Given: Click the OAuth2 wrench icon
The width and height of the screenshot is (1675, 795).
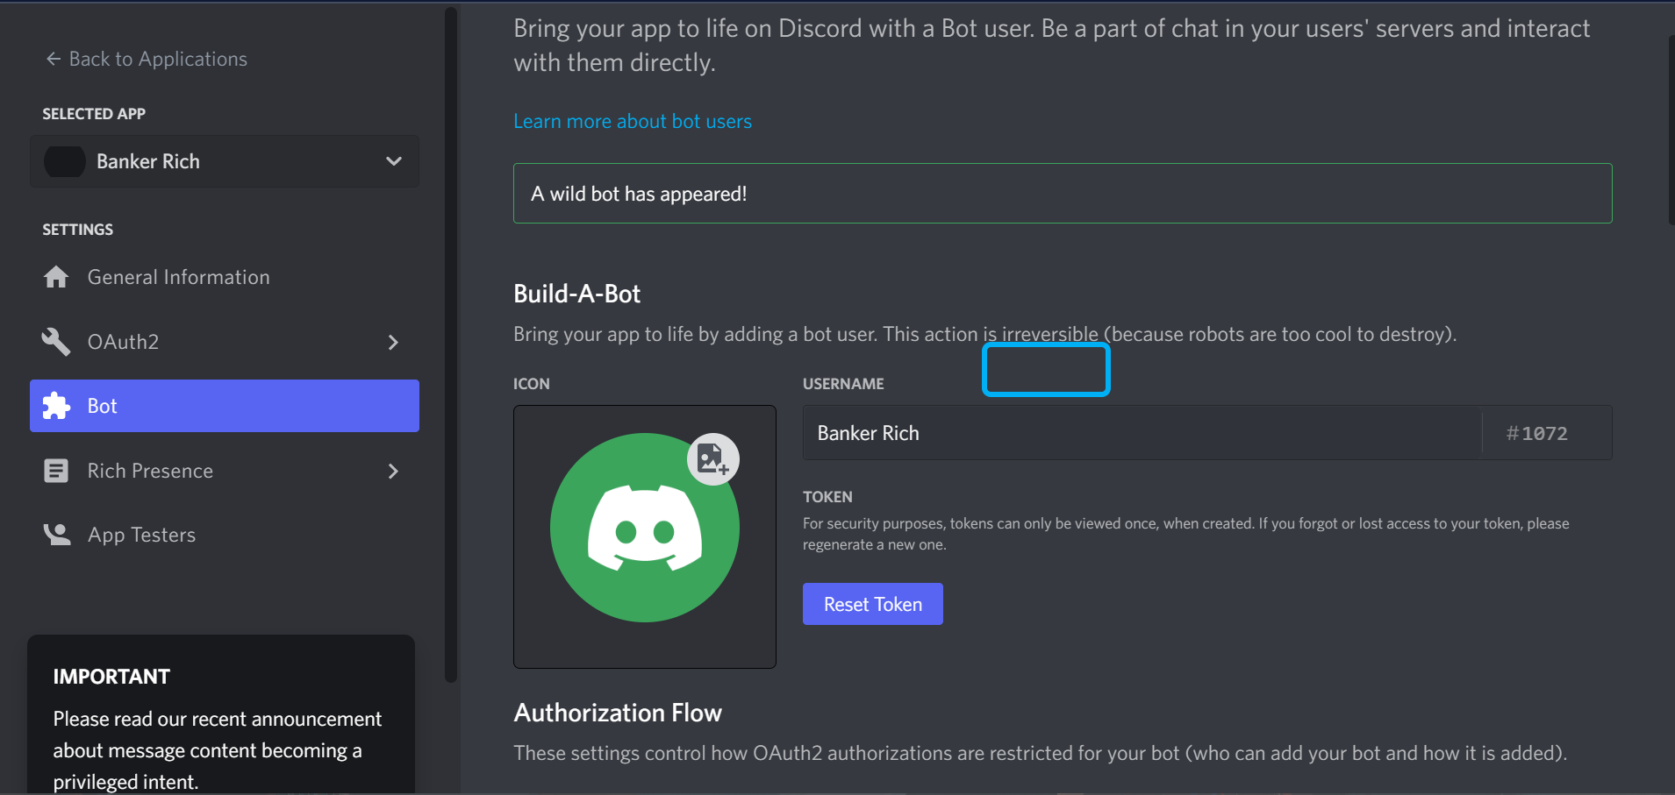Looking at the screenshot, I should tap(56, 342).
